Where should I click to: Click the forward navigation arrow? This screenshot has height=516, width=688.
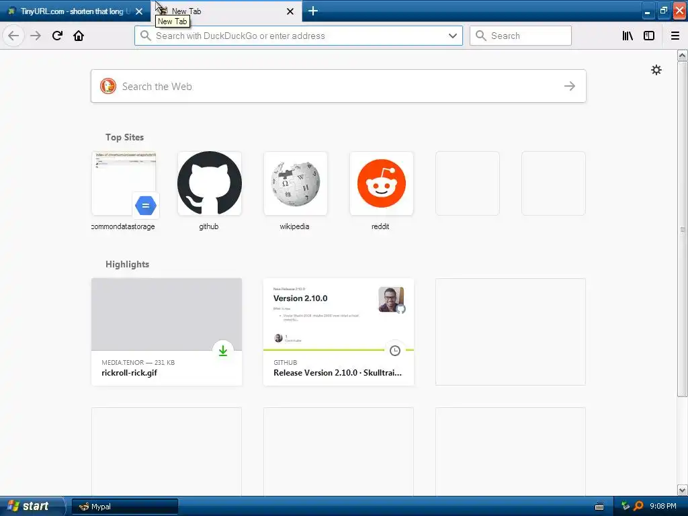36,36
